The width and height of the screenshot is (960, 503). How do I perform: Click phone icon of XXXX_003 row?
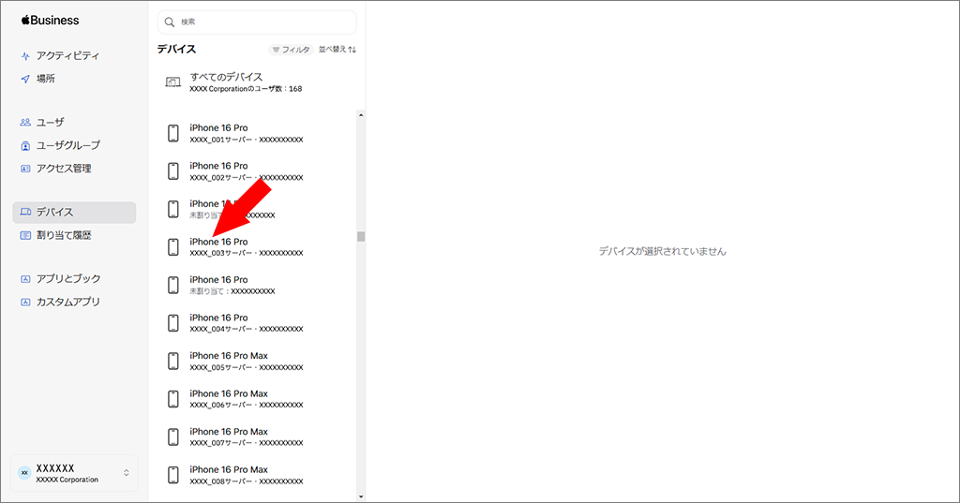coord(173,246)
